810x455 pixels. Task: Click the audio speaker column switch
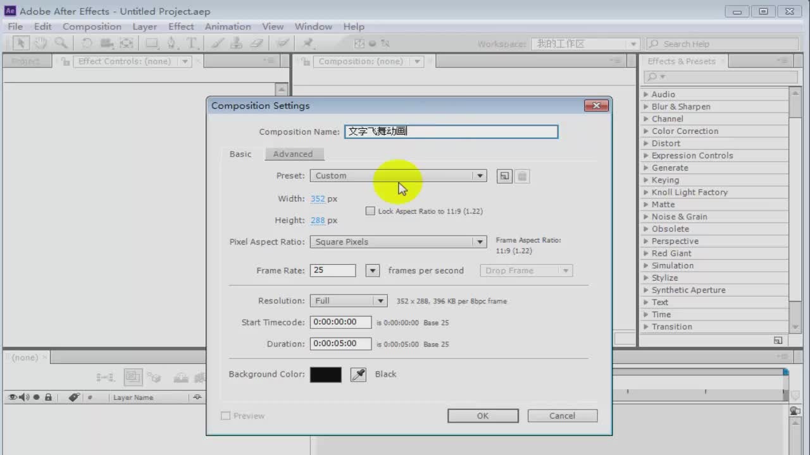24,397
